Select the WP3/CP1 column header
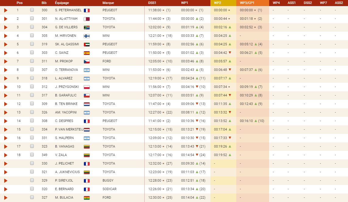Viewport: 348px width, 202px height. click(247, 3)
